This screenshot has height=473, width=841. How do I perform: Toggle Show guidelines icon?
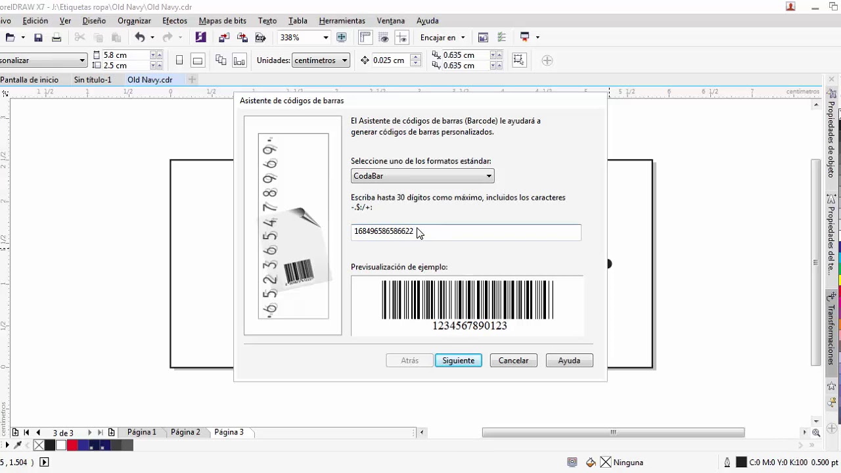402,37
